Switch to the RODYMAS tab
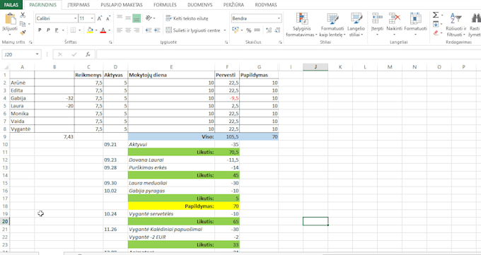This screenshot has width=481, height=255. (x=266, y=5)
